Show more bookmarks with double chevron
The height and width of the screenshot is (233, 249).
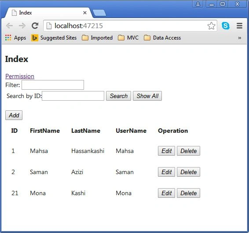239,38
